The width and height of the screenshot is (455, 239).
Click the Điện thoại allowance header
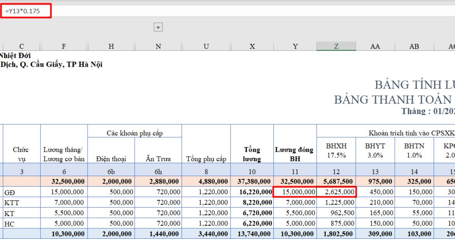coord(111,159)
